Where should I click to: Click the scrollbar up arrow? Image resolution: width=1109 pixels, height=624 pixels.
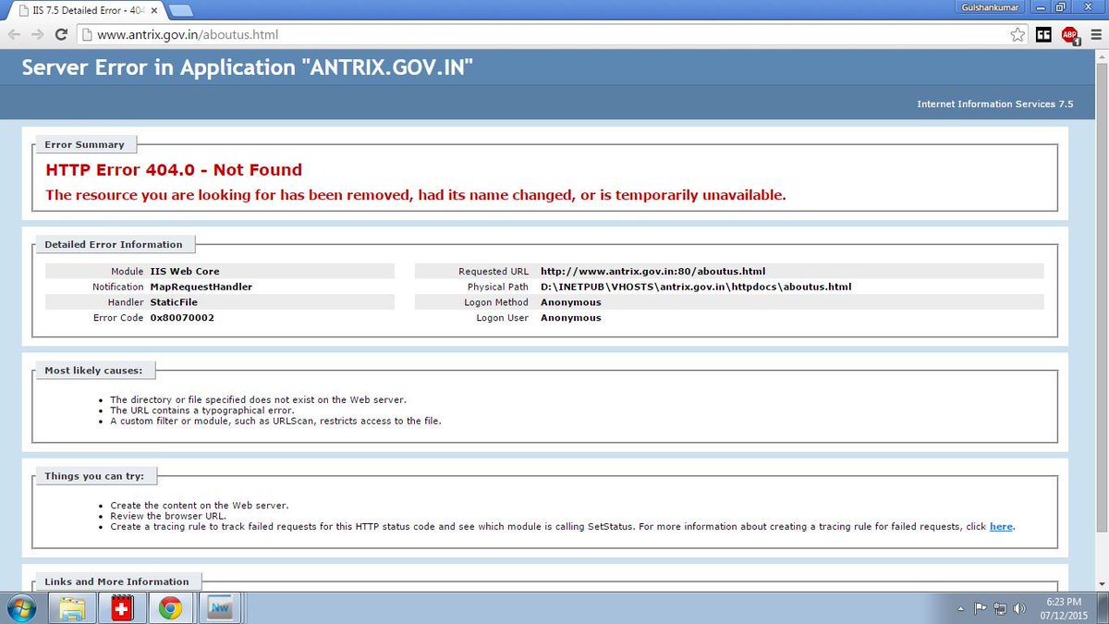coord(1101,56)
